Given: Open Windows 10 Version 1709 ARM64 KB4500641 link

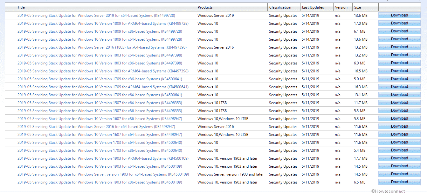Looking at the screenshot, I should pos(103,87).
